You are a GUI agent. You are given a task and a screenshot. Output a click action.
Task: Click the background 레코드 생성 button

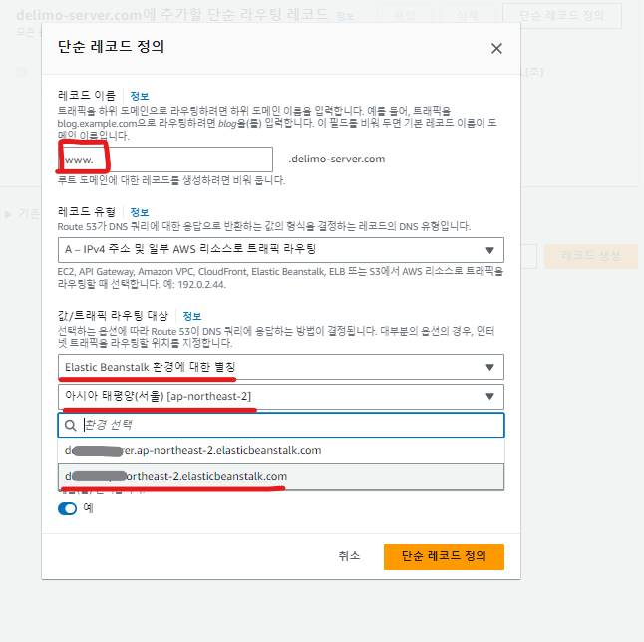point(590,256)
